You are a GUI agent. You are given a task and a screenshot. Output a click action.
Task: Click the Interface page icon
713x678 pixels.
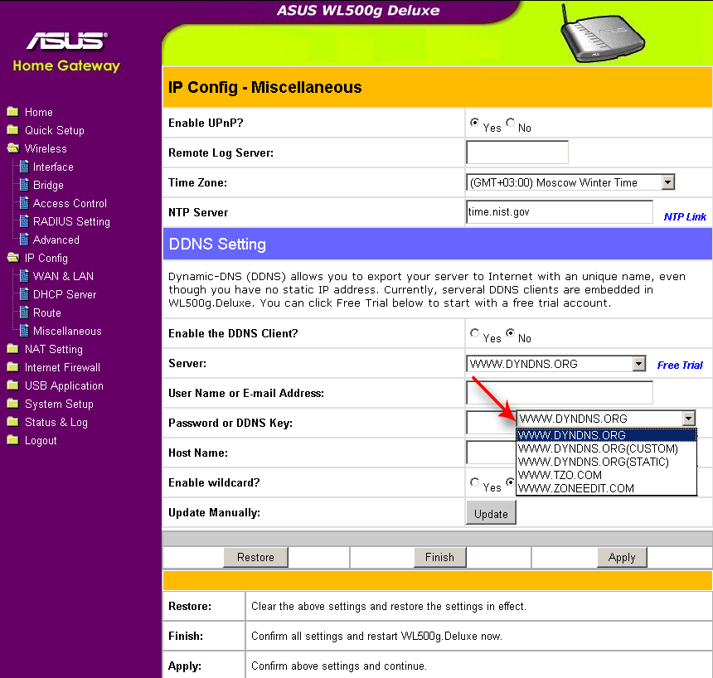pos(25,167)
